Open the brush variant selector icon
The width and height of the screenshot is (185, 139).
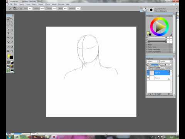pos(151,10)
